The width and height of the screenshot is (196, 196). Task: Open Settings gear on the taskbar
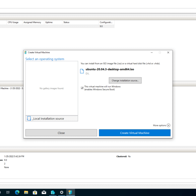click(62, 192)
